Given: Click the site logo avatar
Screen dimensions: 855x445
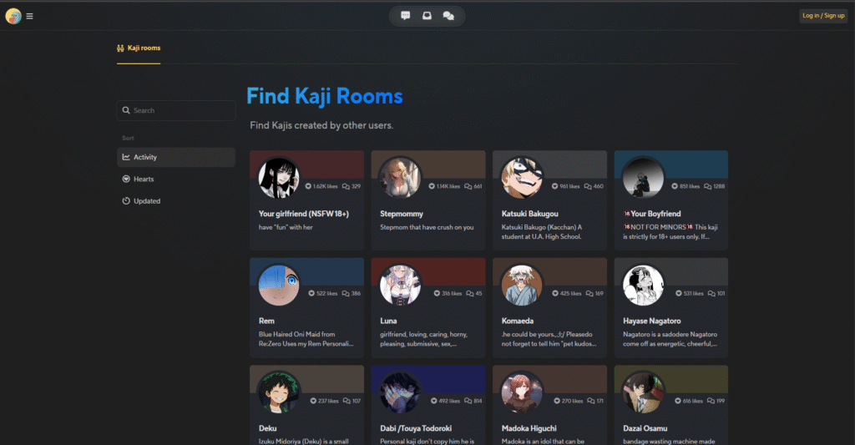Looking at the screenshot, I should click(13, 17).
